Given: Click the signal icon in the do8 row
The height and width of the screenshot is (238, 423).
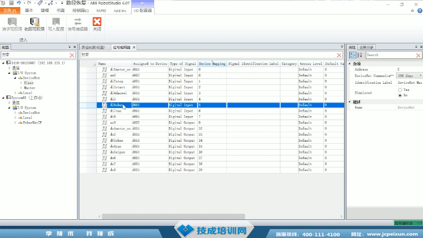Looking at the screenshot, I should 105,170.
